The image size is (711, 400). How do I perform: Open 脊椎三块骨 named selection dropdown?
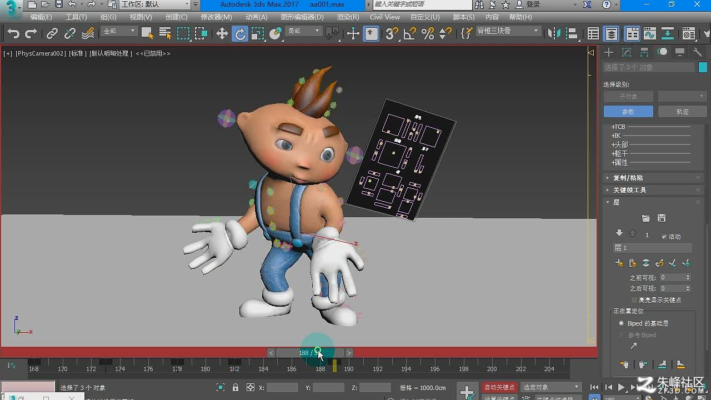pos(508,32)
